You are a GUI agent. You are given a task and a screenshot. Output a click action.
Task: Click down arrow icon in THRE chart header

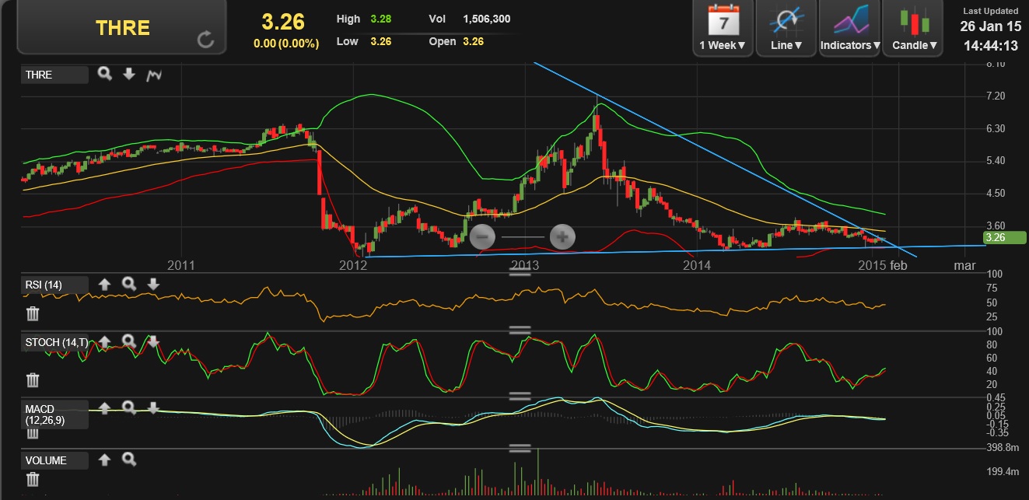click(129, 74)
